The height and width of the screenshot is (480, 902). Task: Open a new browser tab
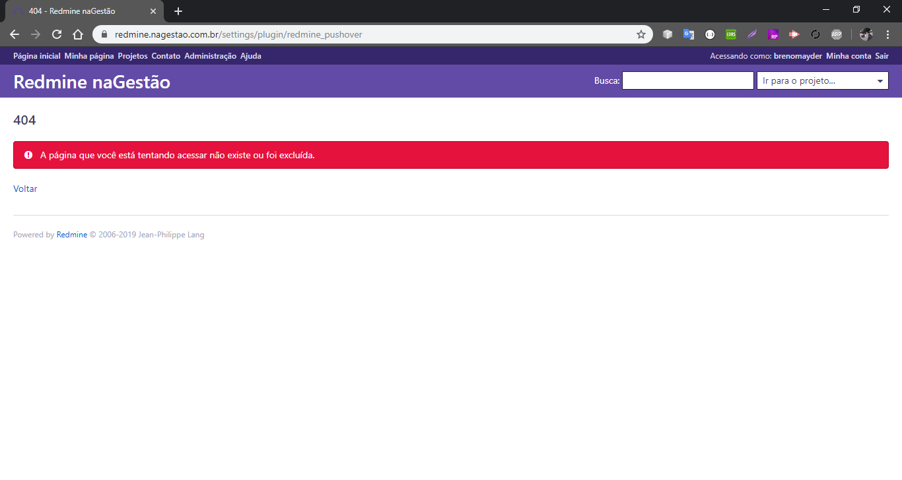[x=178, y=11]
